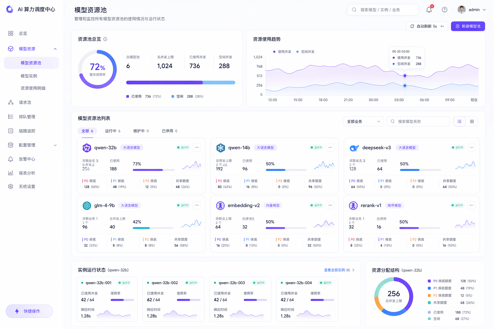Viewport: 494px width, 329px height.
Task: Switch to the 维护中 tab
Action: pos(141,131)
